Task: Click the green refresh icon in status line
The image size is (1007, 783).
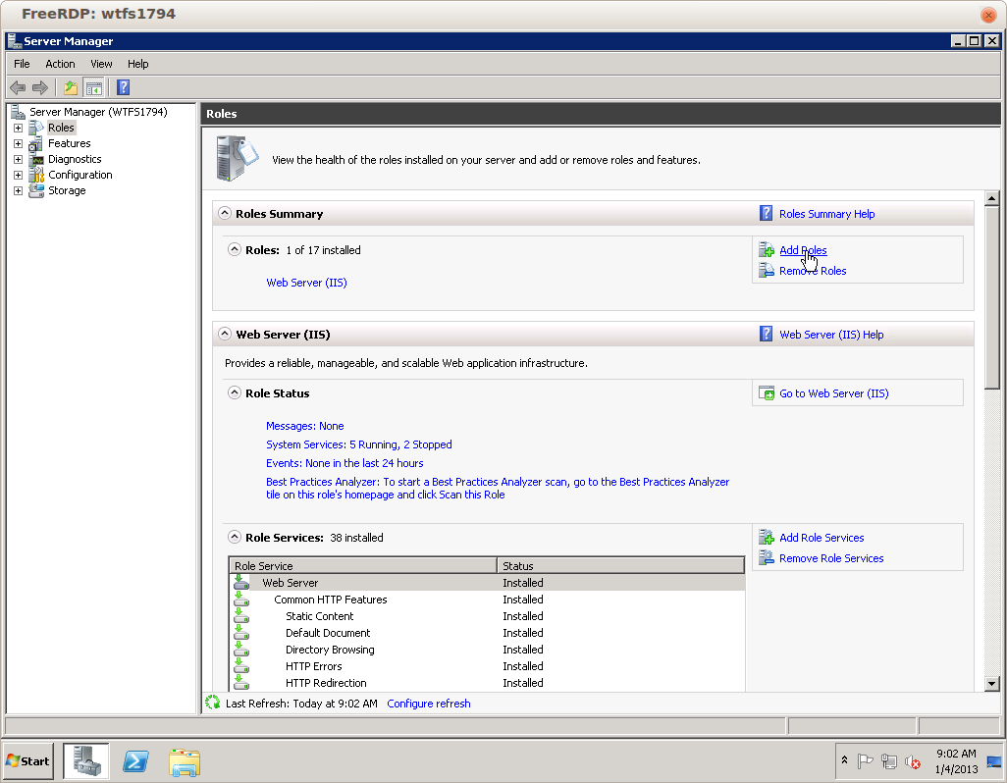Action: [x=213, y=703]
